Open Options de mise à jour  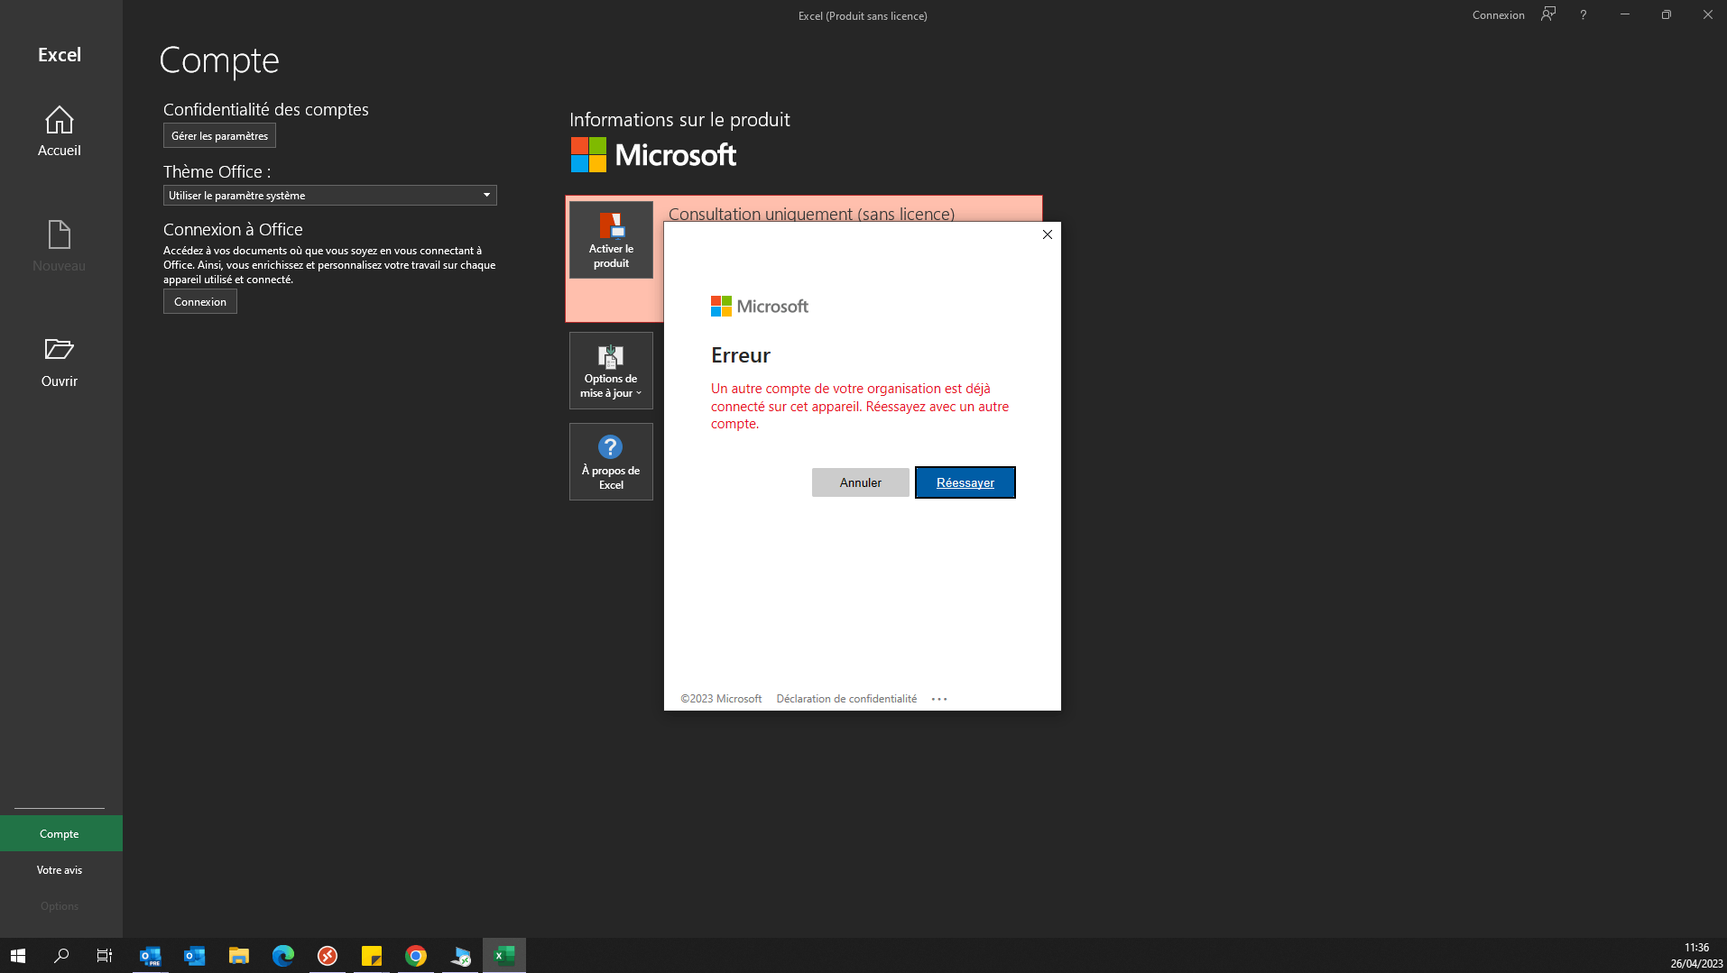pos(611,371)
